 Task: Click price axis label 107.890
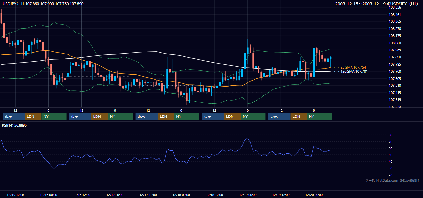pos(395,57)
